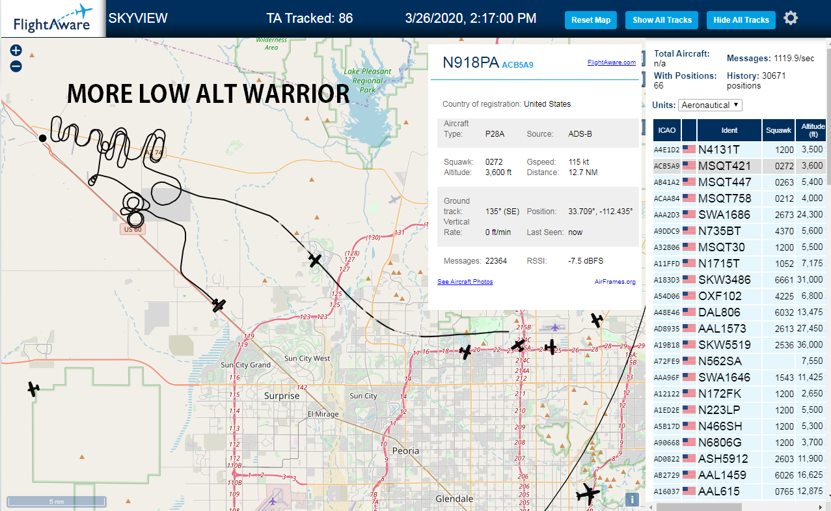Select the N223LP aircraft row

(740, 410)
